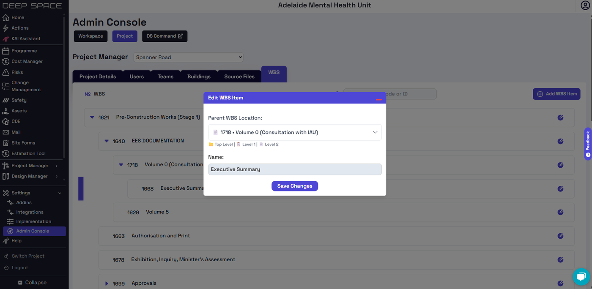The height and width of the screenshot is (289, 592).
Task: Open the Workspace console button
Action: point(90,36)
